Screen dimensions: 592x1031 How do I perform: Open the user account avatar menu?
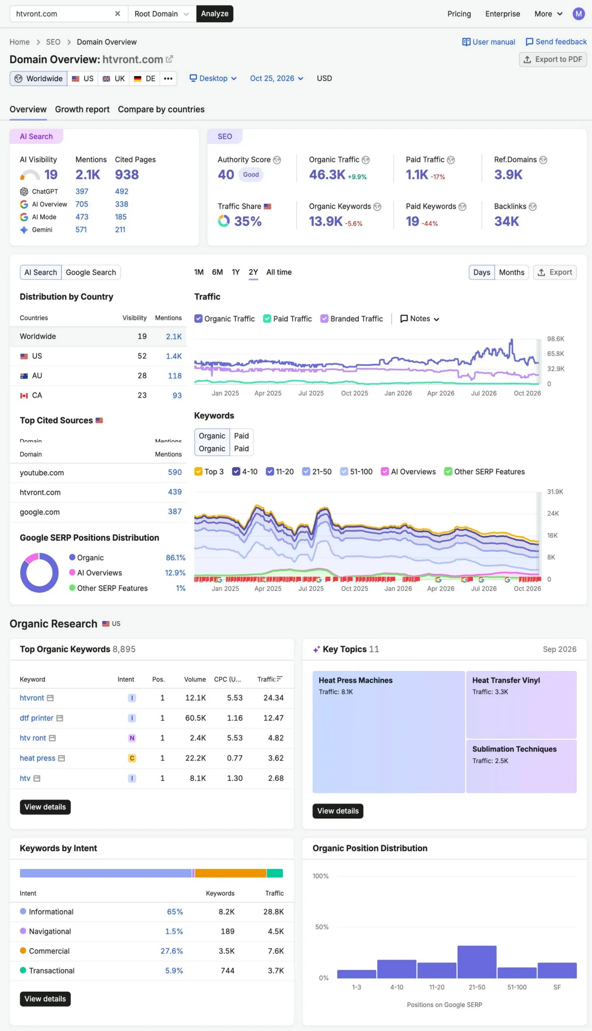578,14
